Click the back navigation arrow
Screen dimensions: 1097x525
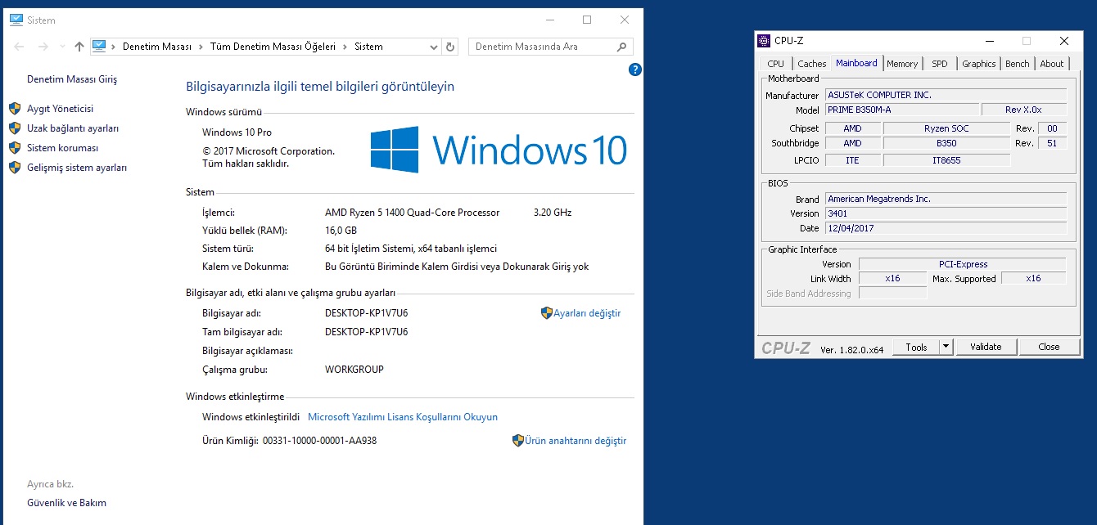20,47
